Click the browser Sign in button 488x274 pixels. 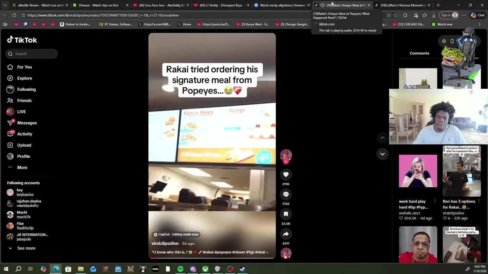(449, 15)
